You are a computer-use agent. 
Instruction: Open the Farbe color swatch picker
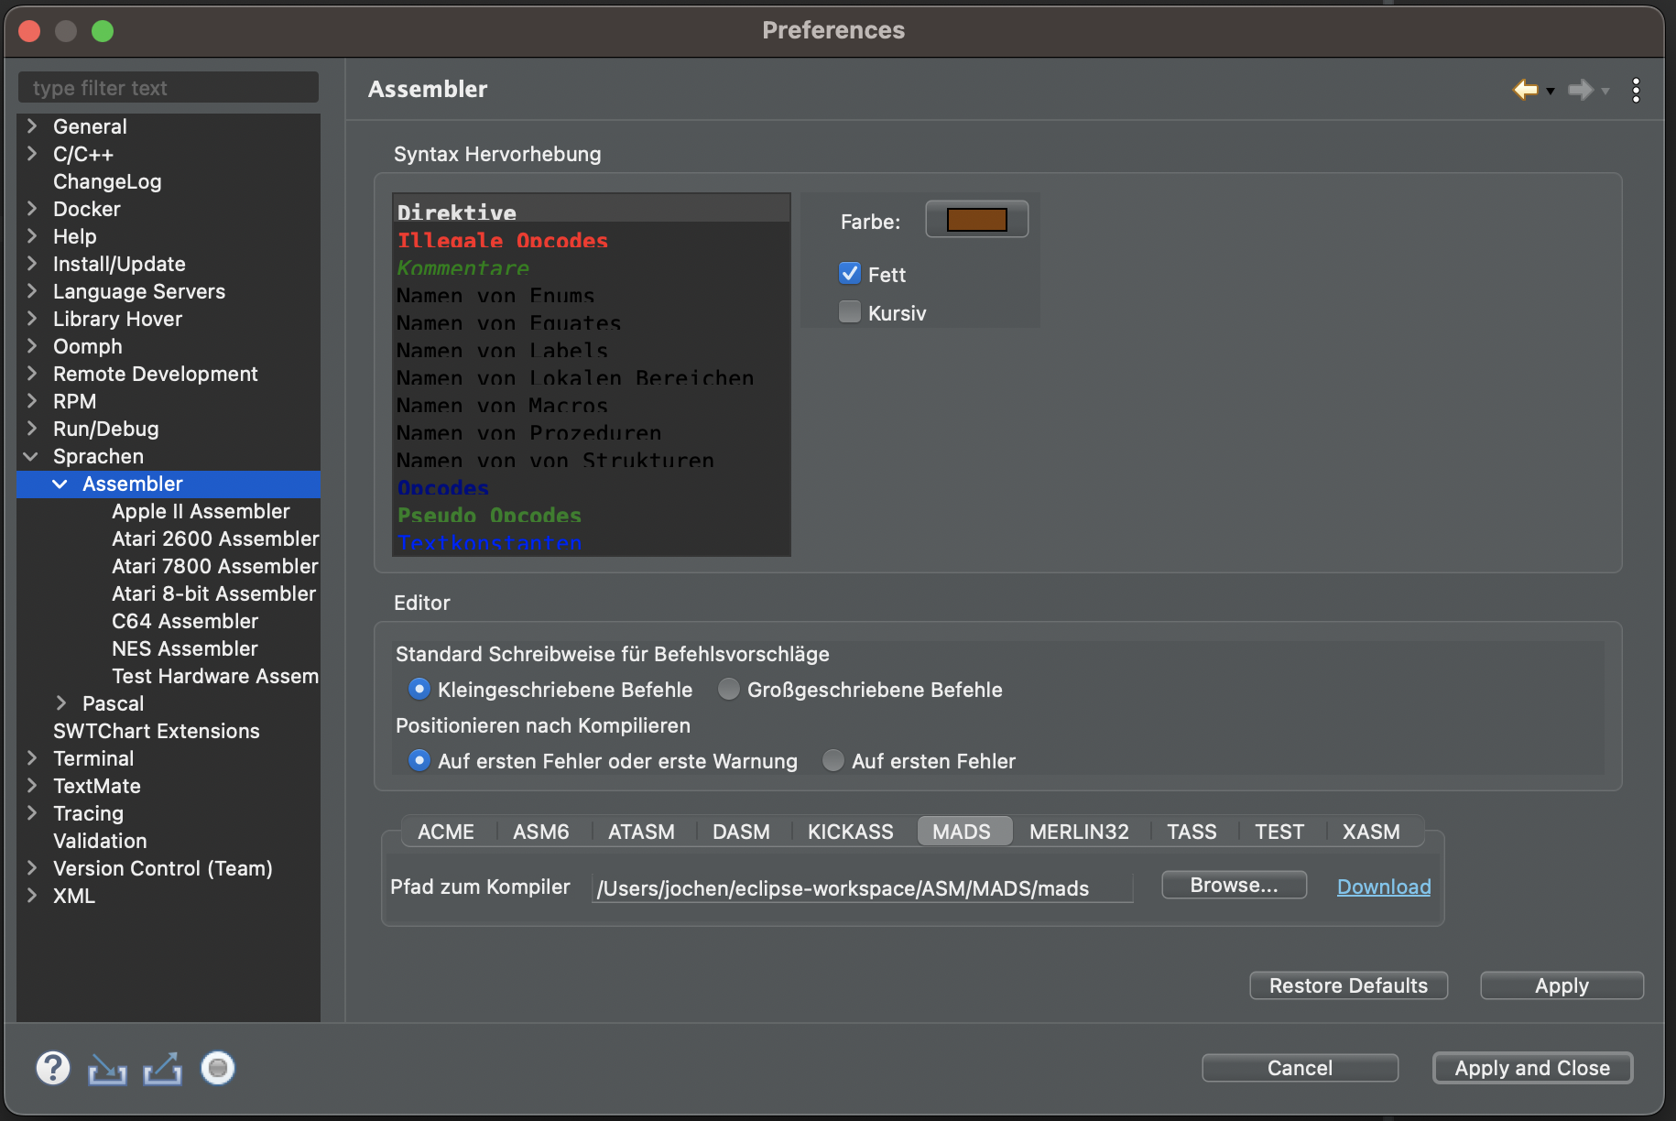(x=976, y=220)
